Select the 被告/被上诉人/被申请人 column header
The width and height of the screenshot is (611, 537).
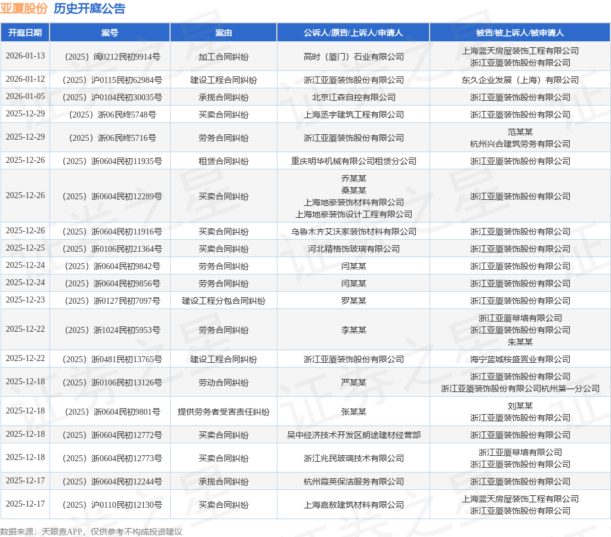(520, 33)
